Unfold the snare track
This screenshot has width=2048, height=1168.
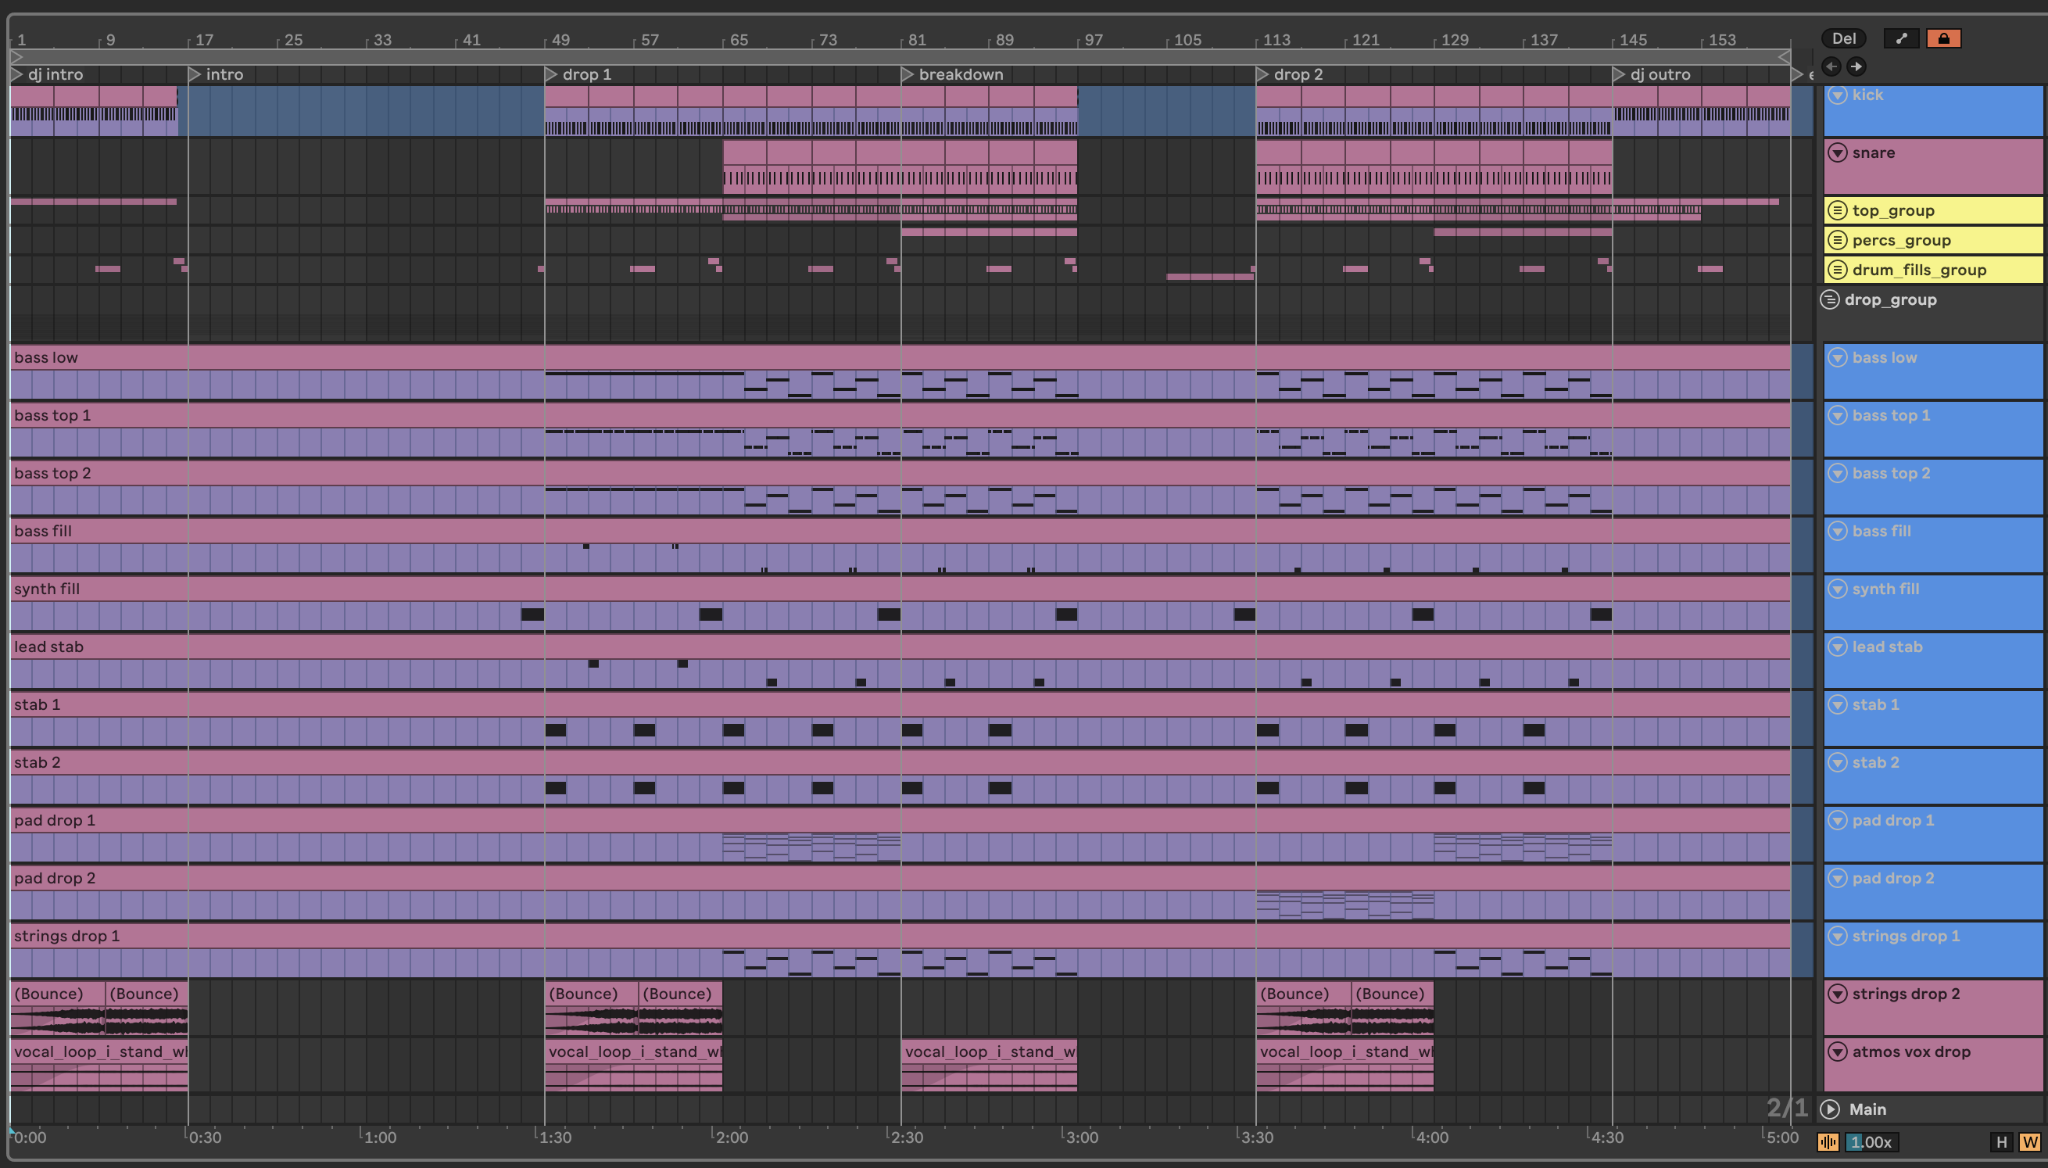point(1837,152)
